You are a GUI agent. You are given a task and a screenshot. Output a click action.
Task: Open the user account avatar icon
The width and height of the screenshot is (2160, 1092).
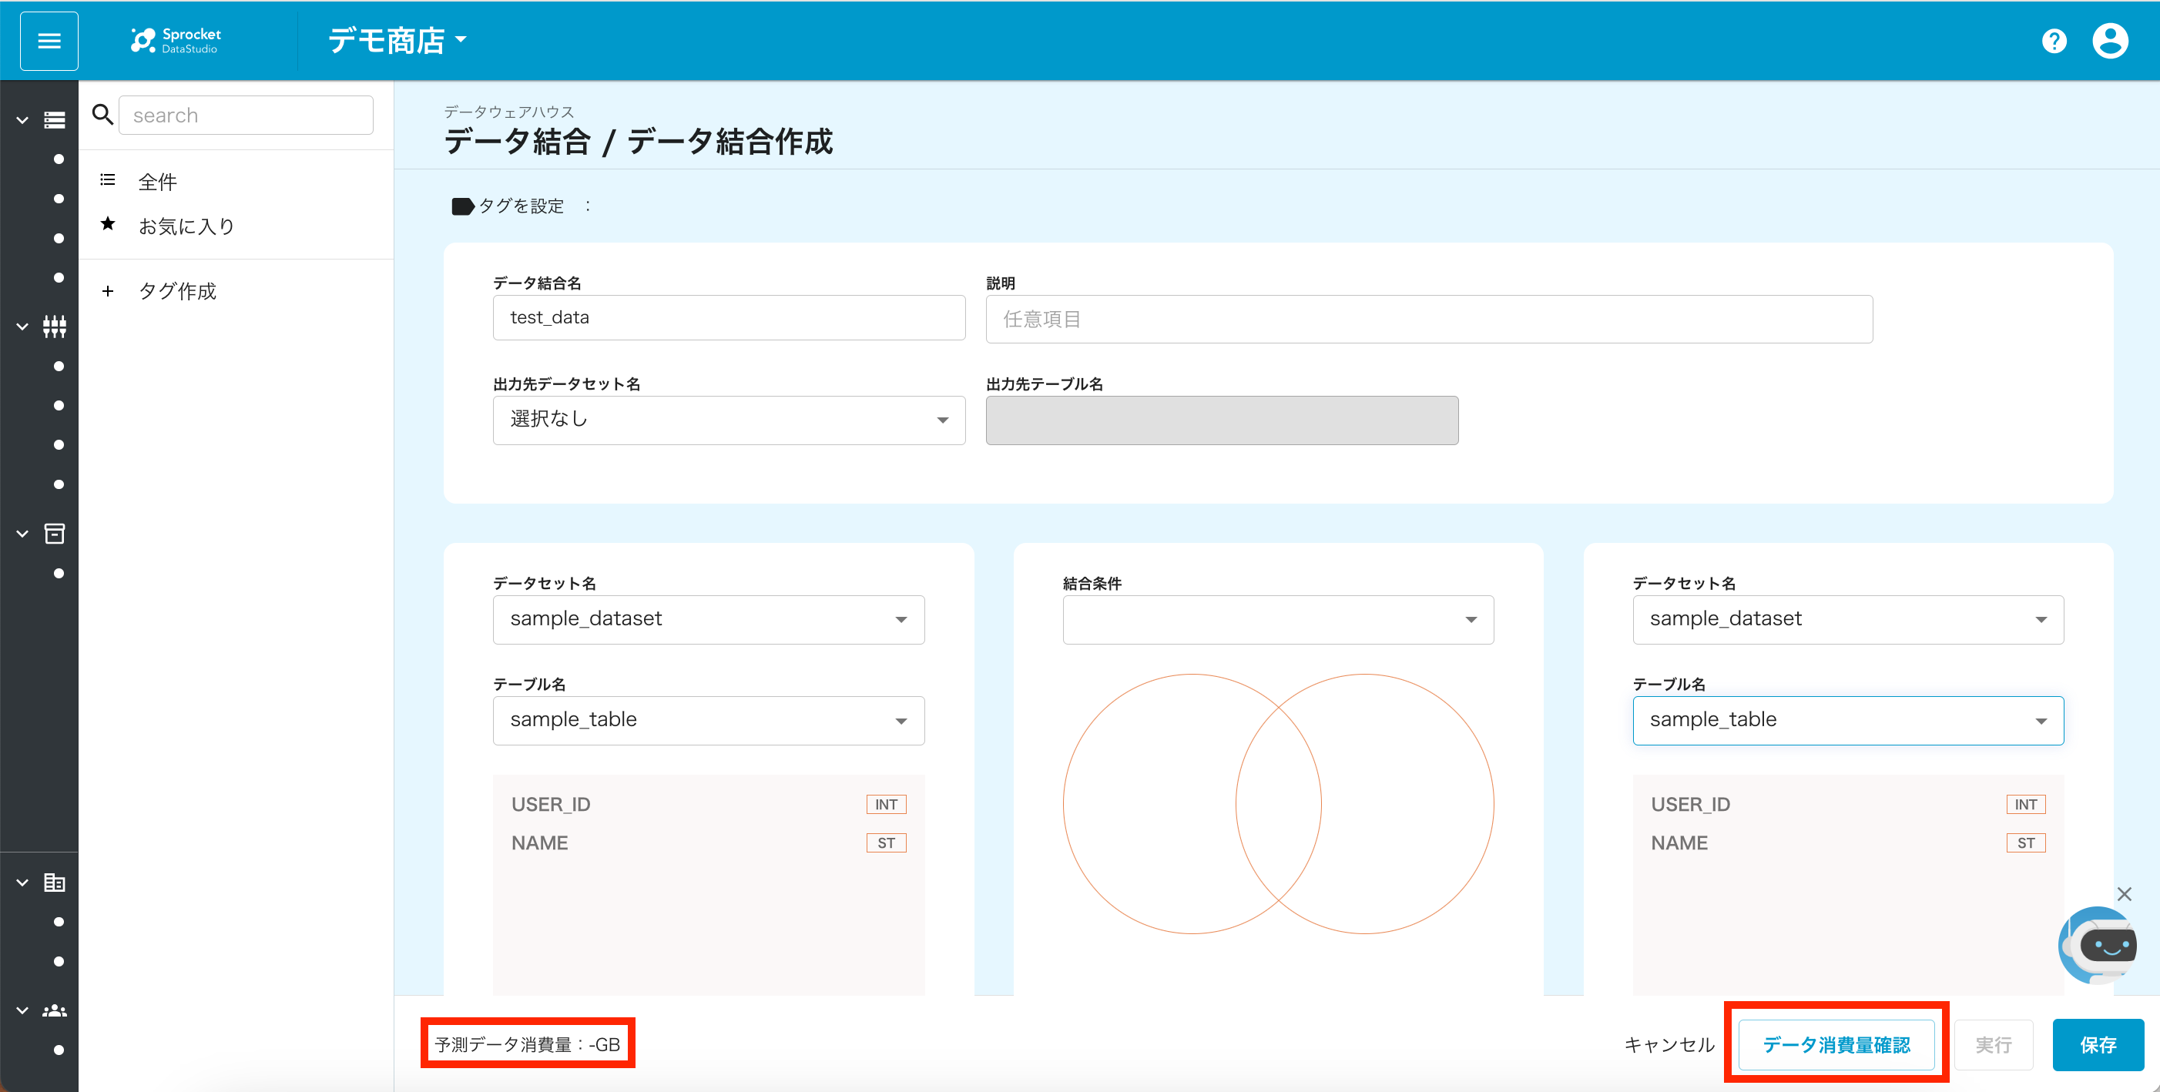2111,40
